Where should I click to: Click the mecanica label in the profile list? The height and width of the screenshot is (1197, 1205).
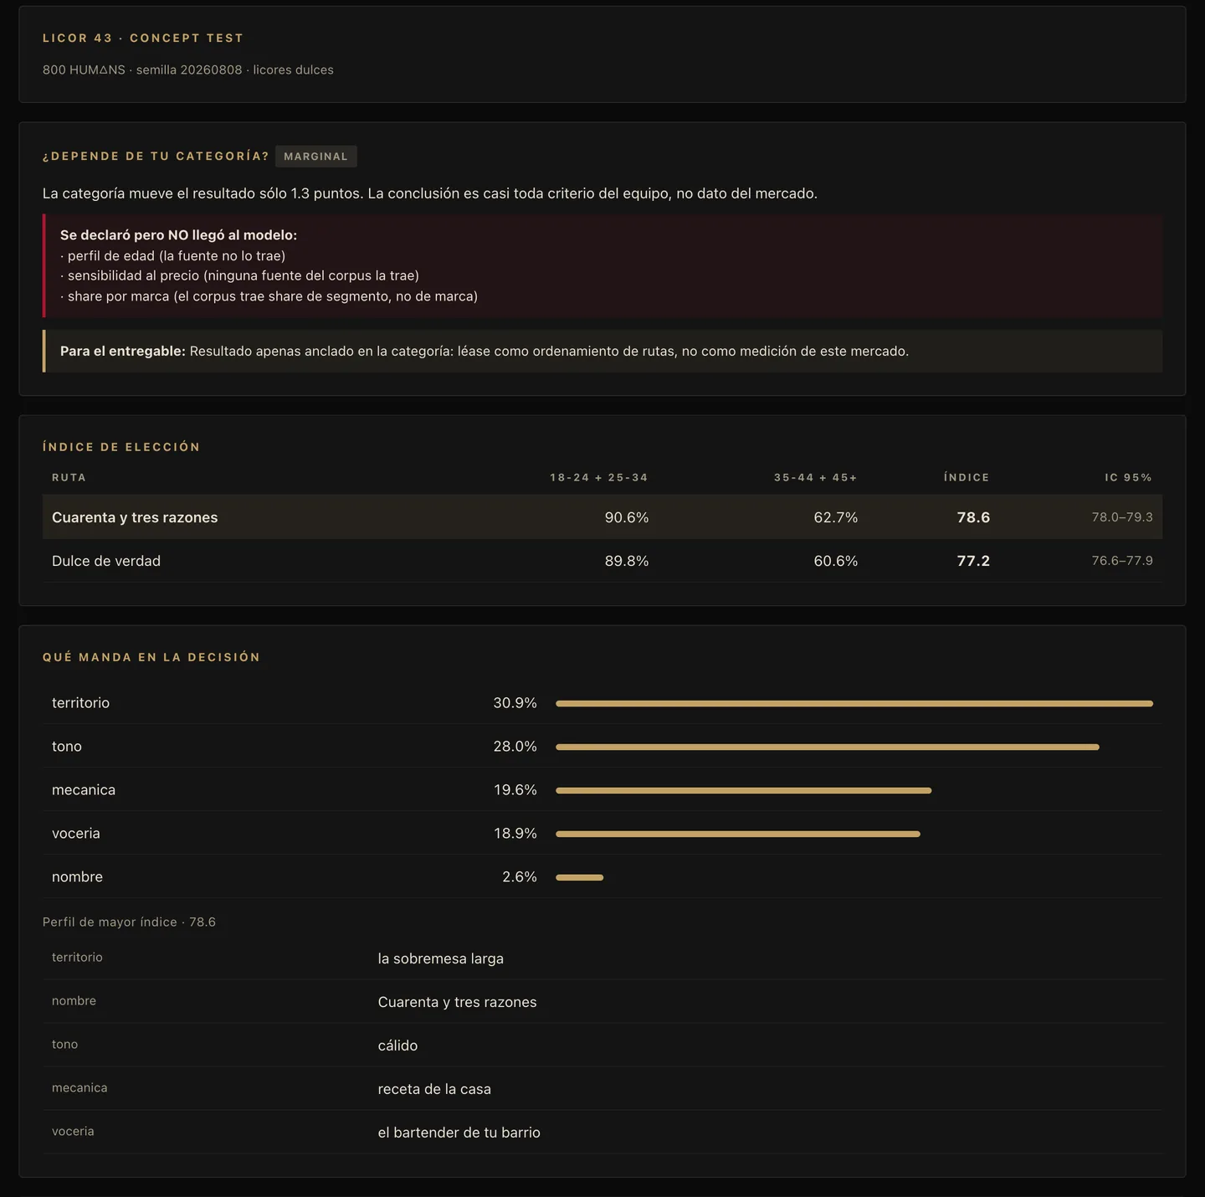(x=79, y=1088)
